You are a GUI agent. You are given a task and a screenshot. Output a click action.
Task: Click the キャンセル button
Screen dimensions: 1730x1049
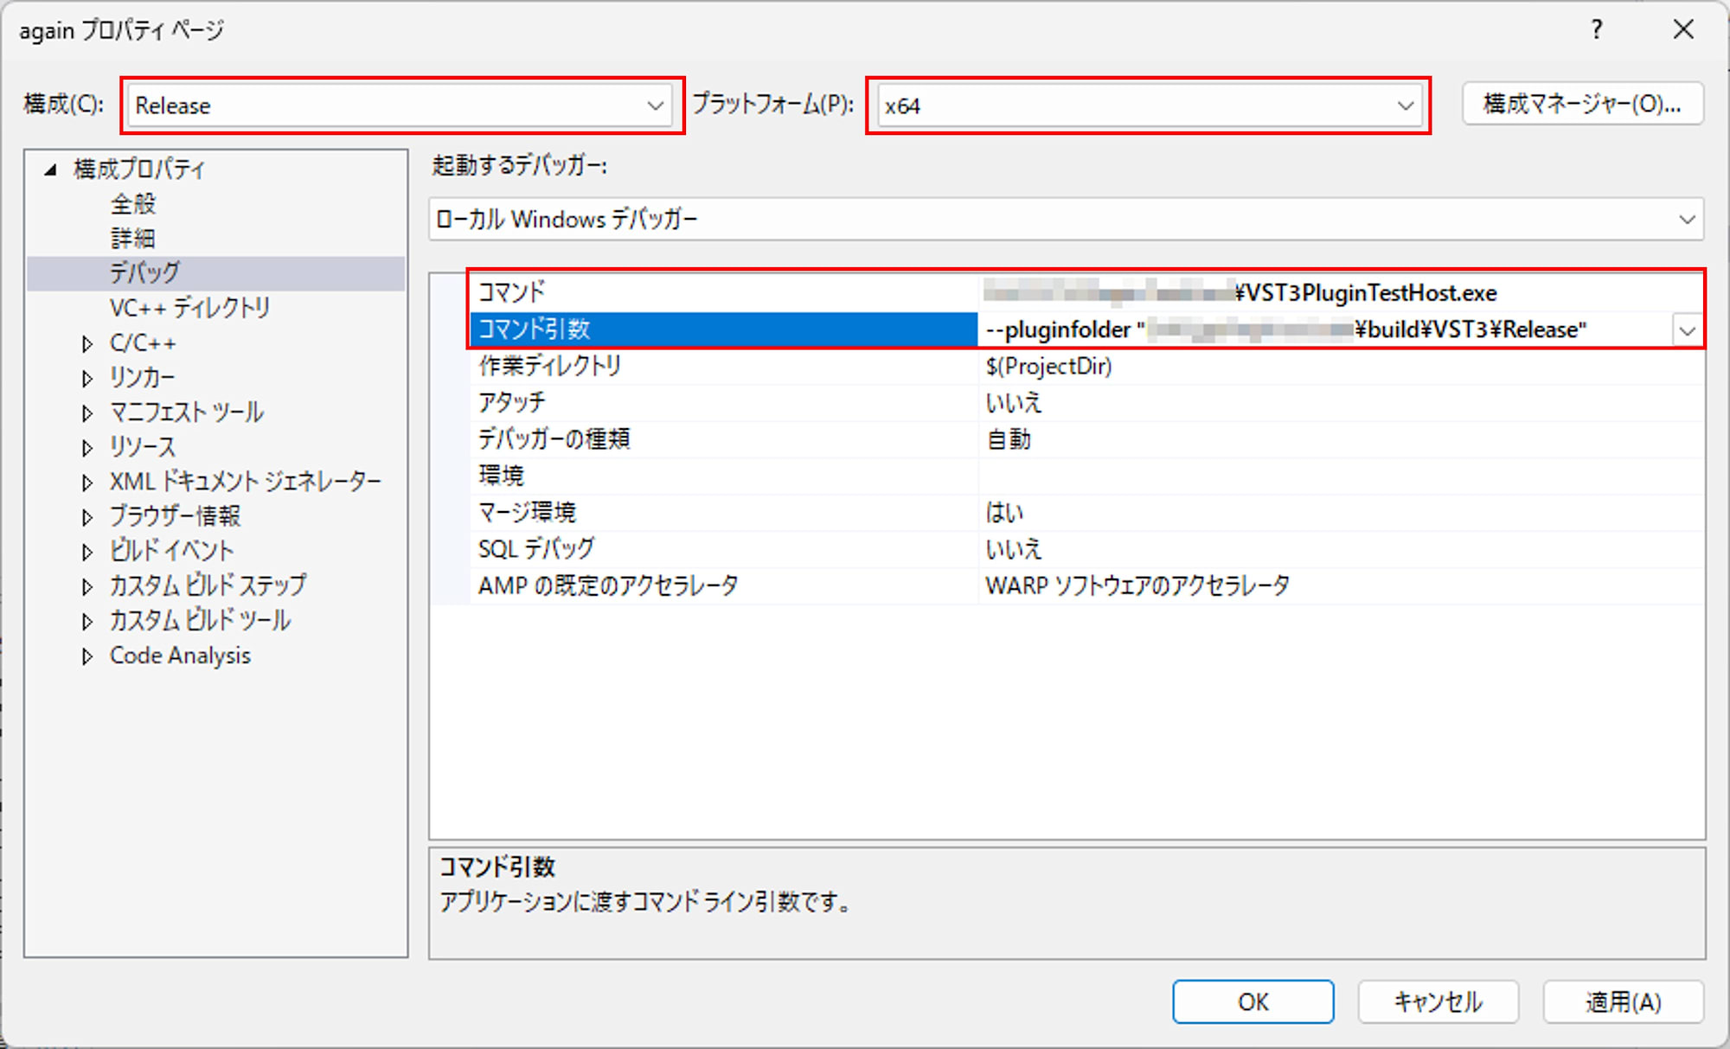point(1438,1001)
